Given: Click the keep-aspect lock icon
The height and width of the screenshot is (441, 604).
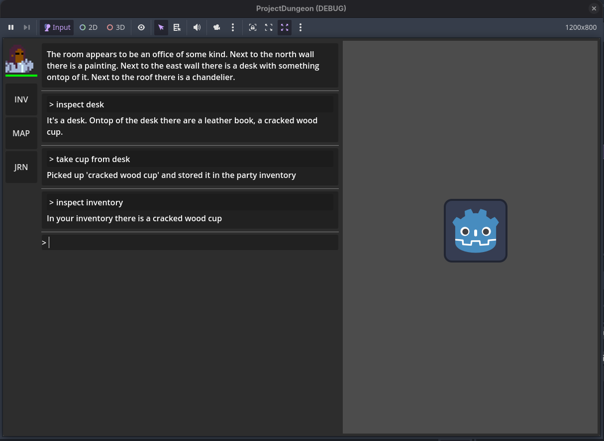Looking at the screenshot, I should pos(252,27).
